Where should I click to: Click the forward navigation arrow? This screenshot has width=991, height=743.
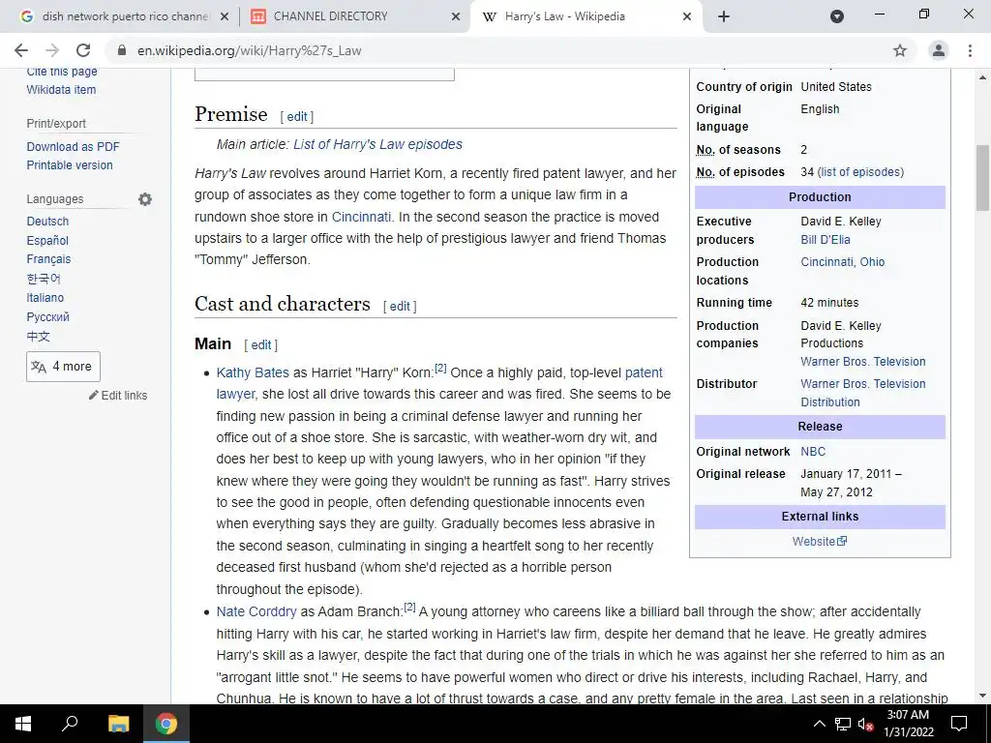pyautogui.click(x=52, y=50)
